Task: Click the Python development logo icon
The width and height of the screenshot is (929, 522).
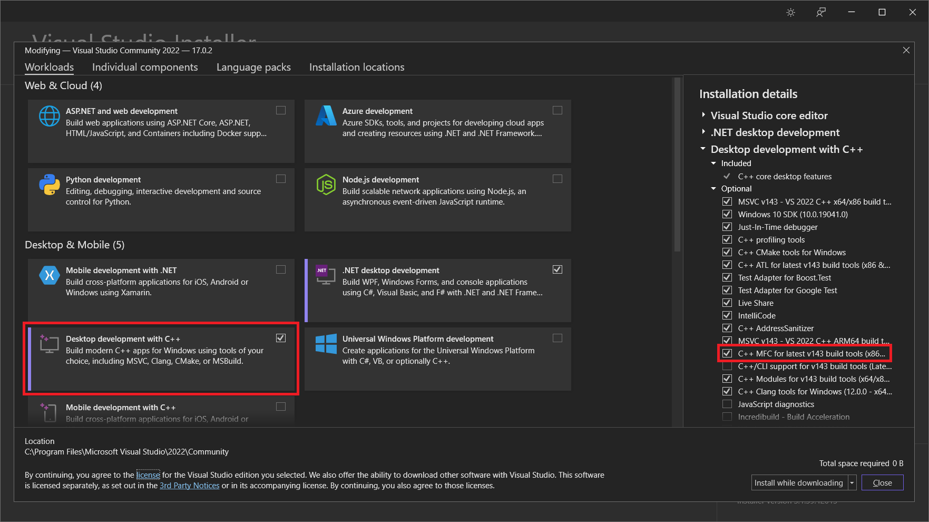Action: 50,185
